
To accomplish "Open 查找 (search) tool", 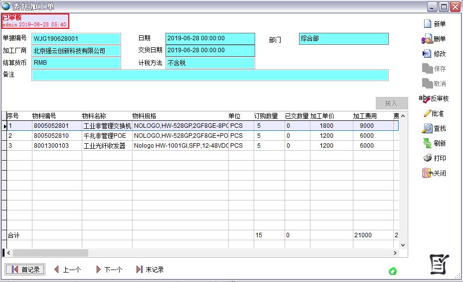I will coord(427,128).
